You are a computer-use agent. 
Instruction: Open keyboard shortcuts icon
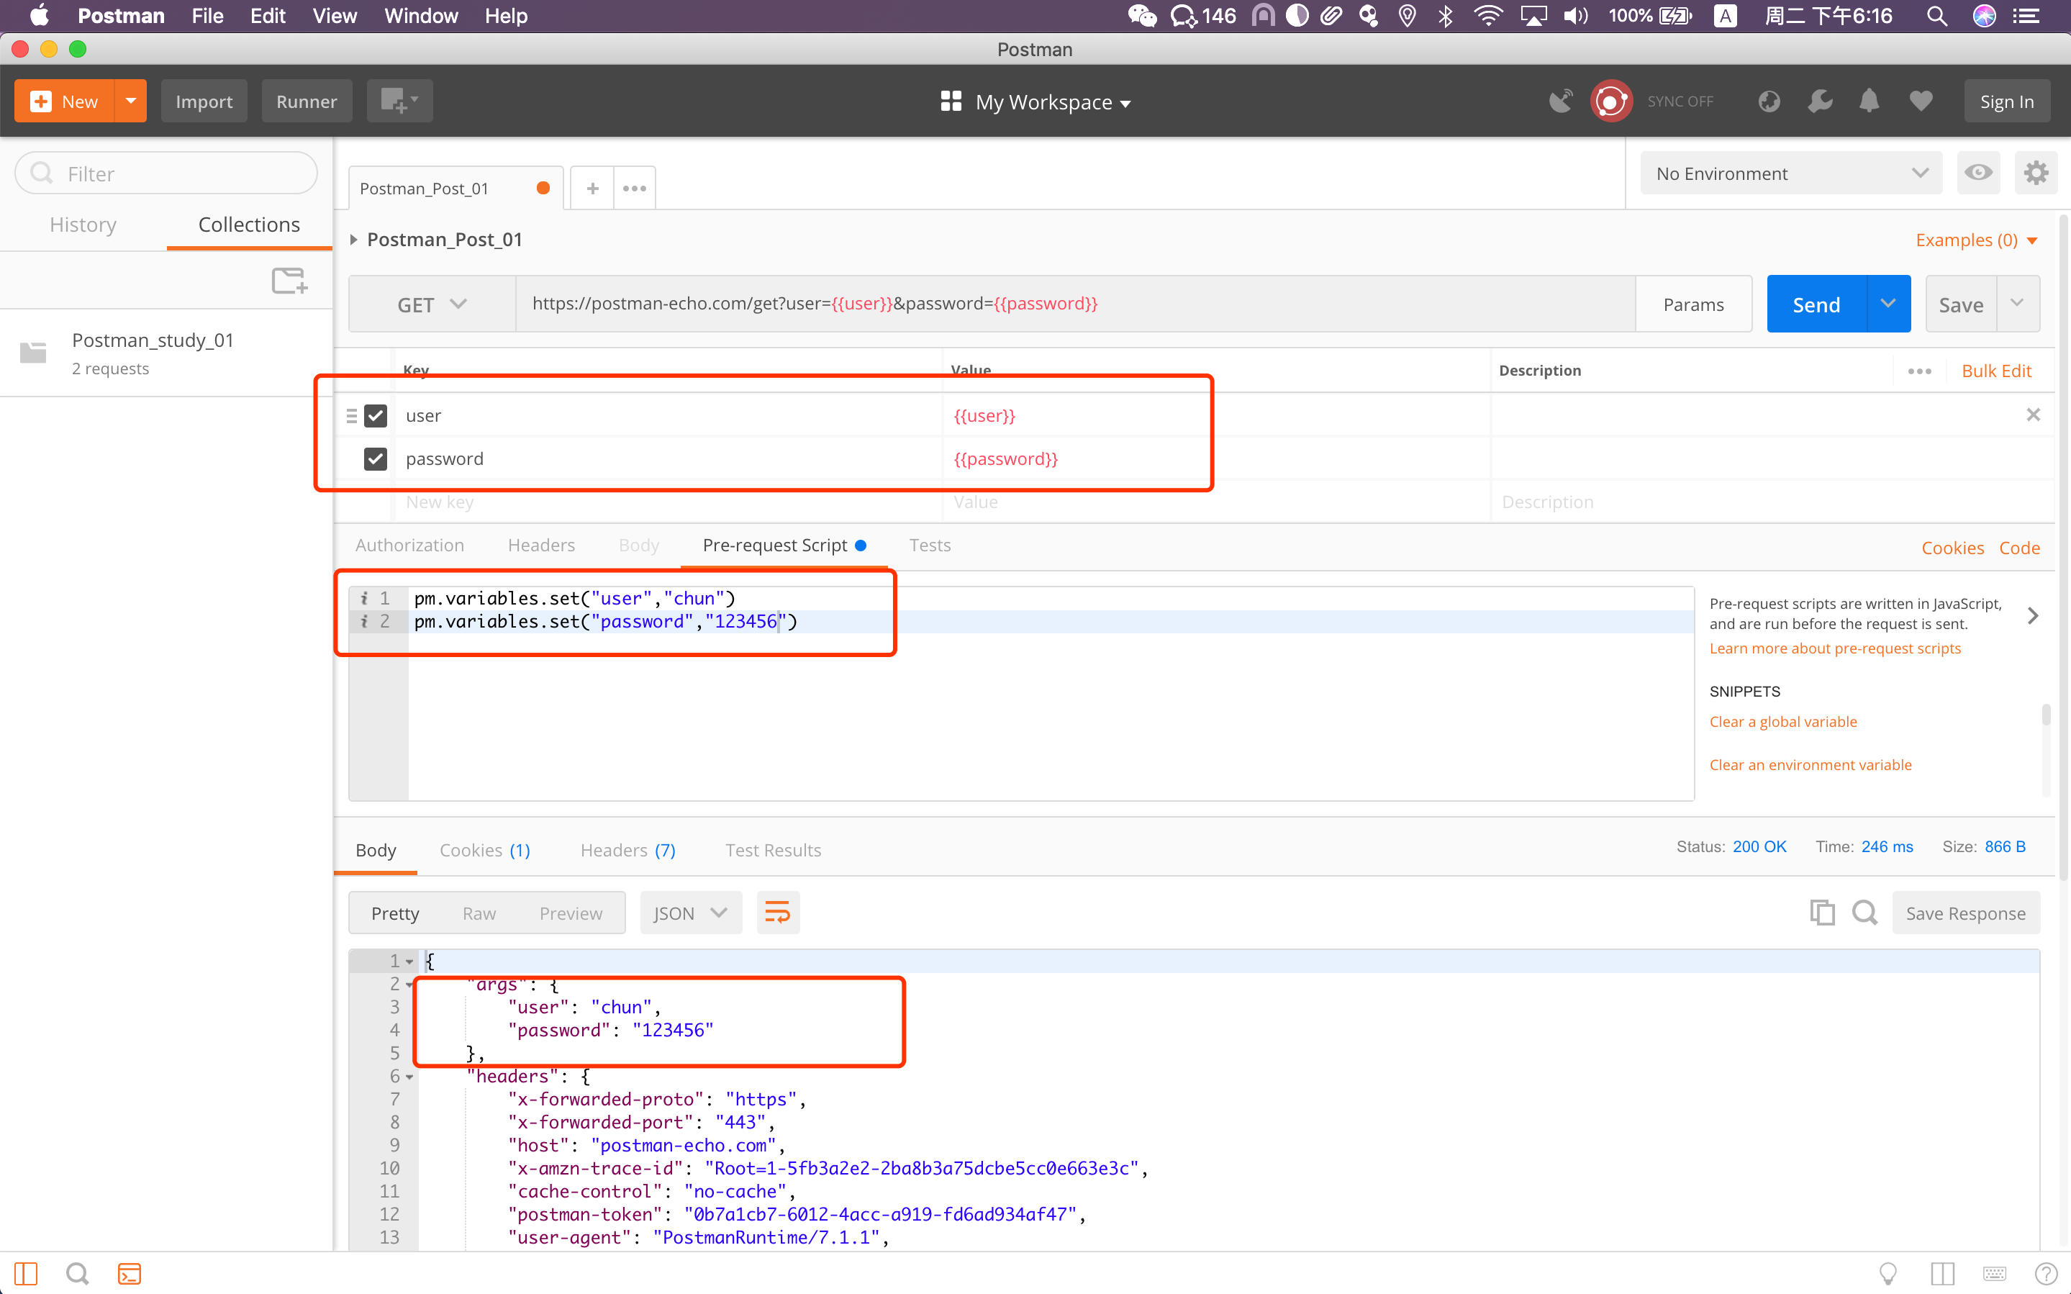click(x=1994, y=1273)
